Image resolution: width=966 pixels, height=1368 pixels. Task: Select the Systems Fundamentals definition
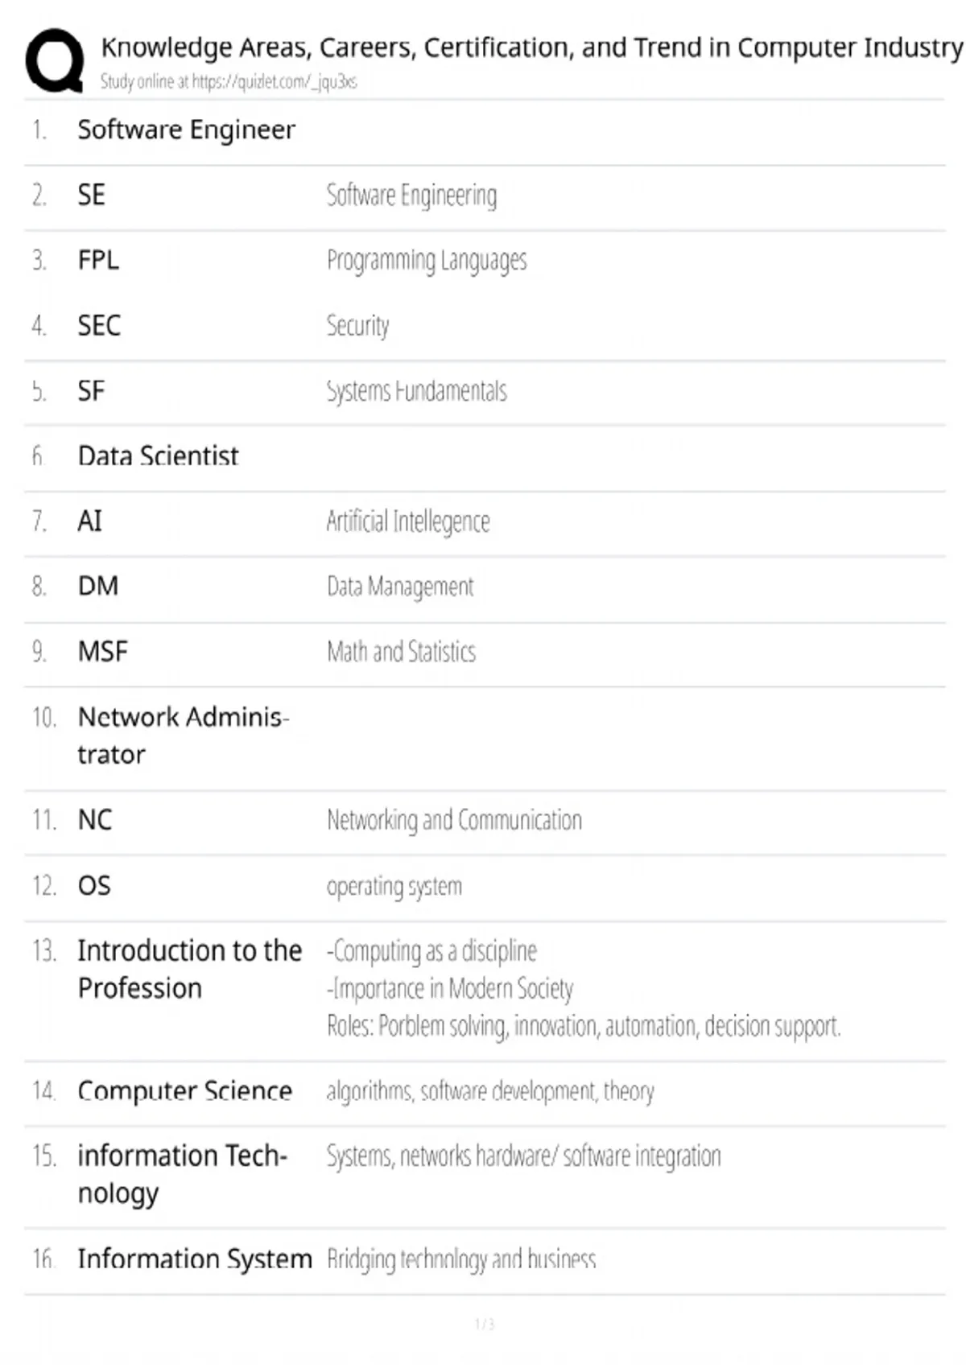[x=416, y=391]
